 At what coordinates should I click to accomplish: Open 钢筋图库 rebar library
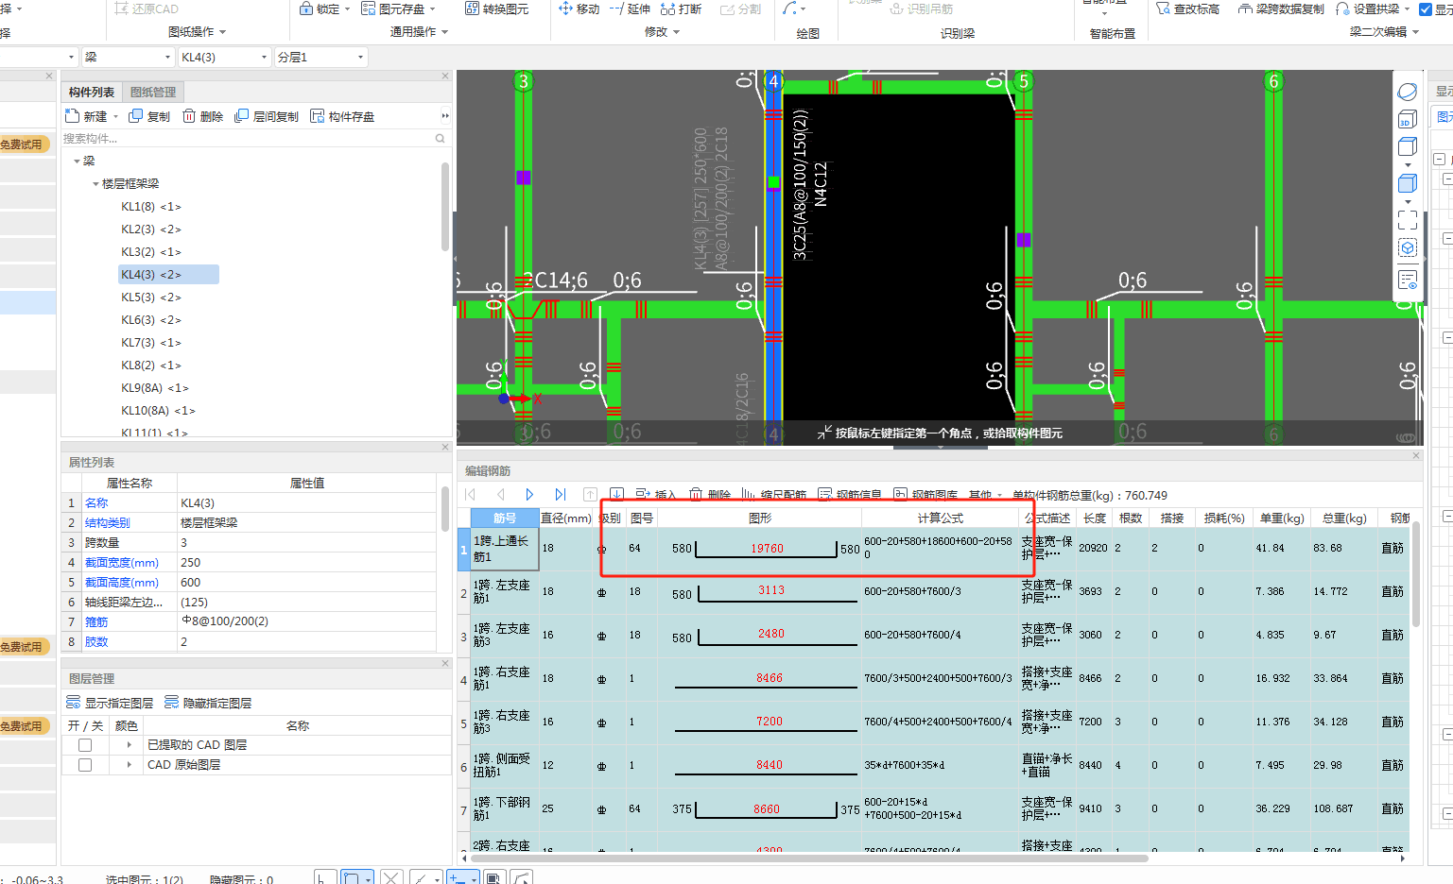coord(925,494)
